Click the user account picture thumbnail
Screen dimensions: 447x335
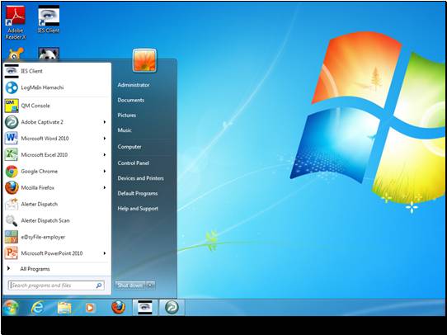(144, 60)
